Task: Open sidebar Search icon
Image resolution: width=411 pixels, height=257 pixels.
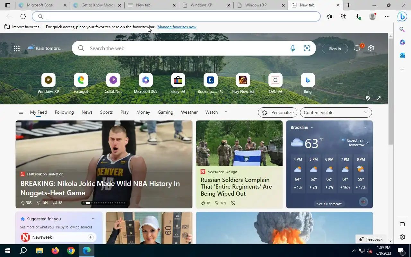Action: 402,30
